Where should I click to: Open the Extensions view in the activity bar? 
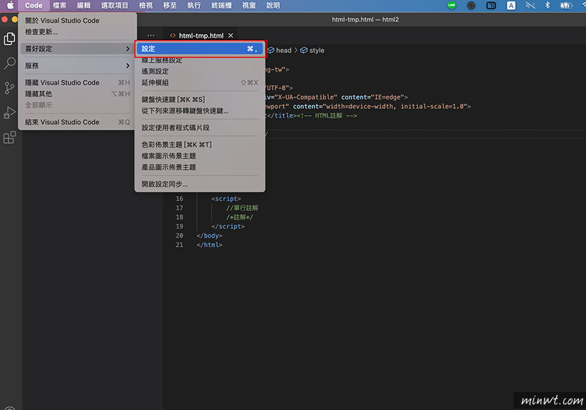pyautogui.click(x=10, y=137)
